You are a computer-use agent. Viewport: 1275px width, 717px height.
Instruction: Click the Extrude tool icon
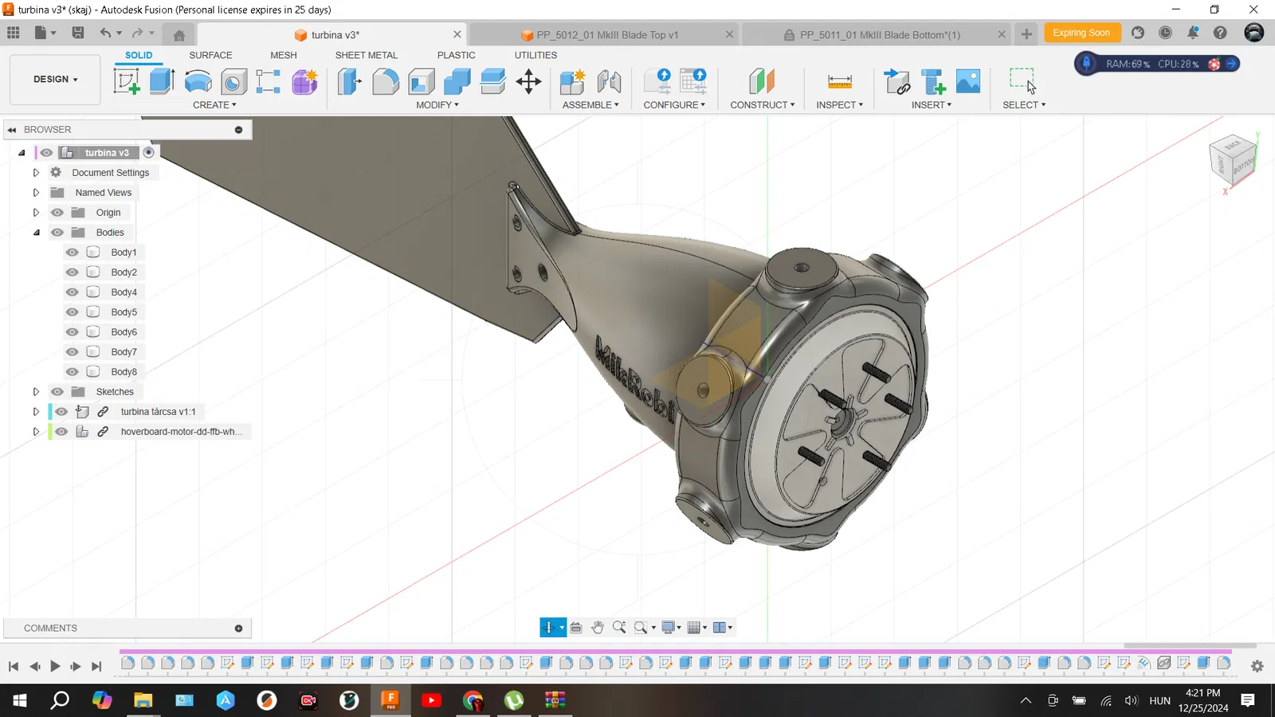click(x=162, y=81)
